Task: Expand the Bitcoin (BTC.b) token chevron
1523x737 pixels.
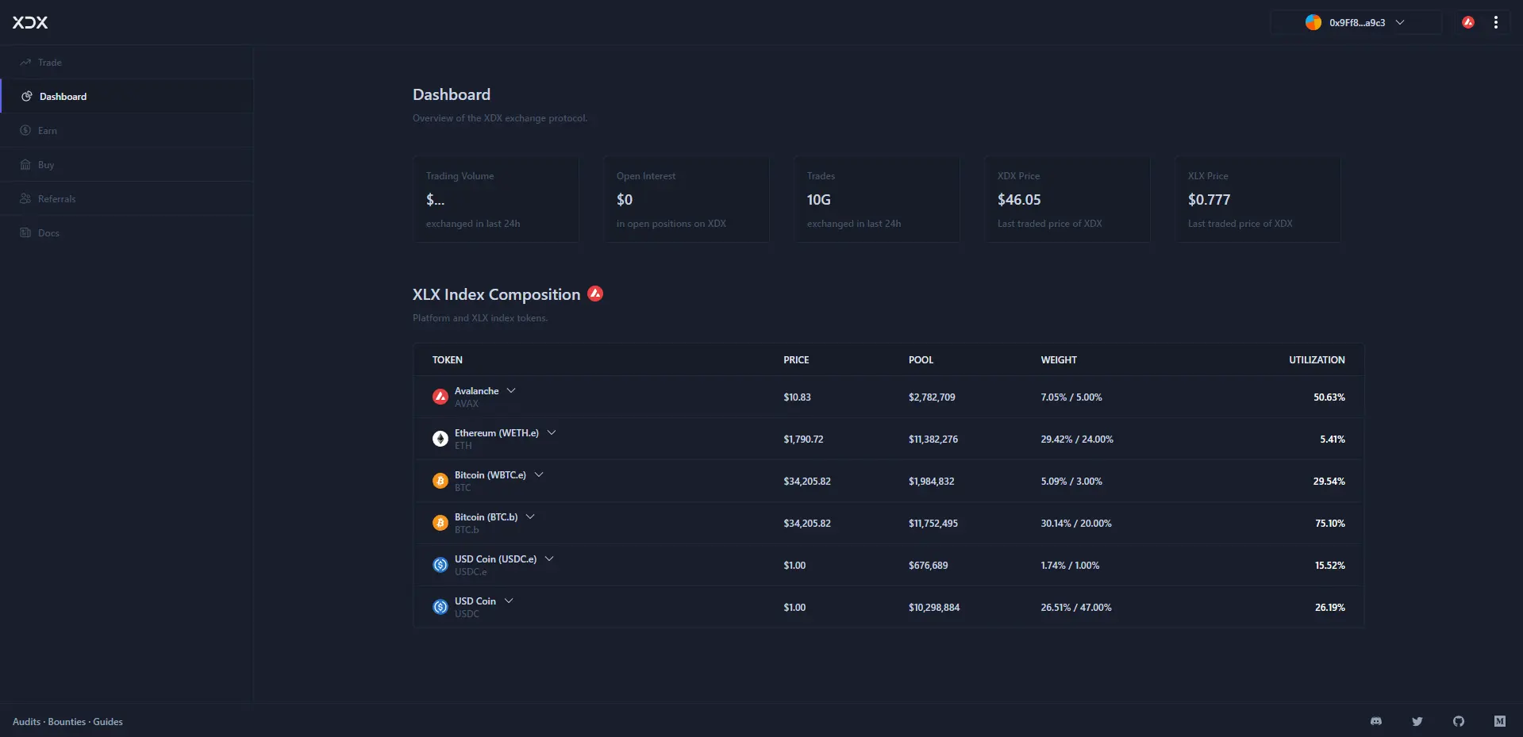Action: [530, 516]
